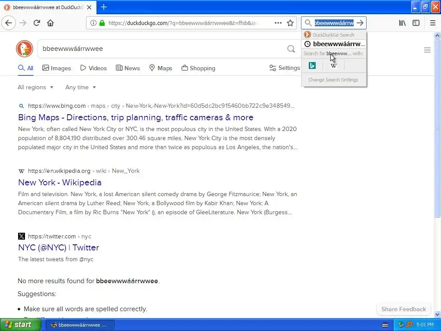Open a new tab with the plus button
This screenshot has width=441, height=331.
pyautogui.click(x=103, y=7)
